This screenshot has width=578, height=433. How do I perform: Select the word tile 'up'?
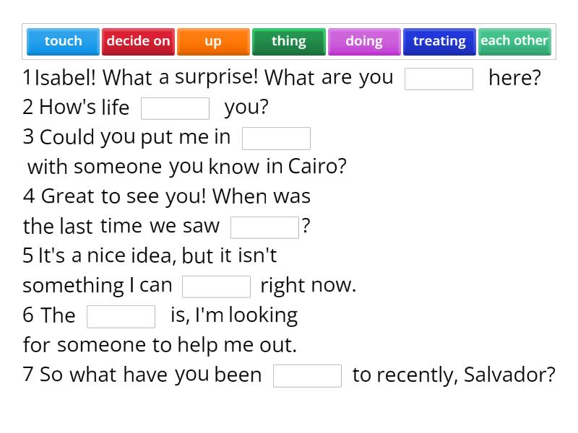pos(213,41)
